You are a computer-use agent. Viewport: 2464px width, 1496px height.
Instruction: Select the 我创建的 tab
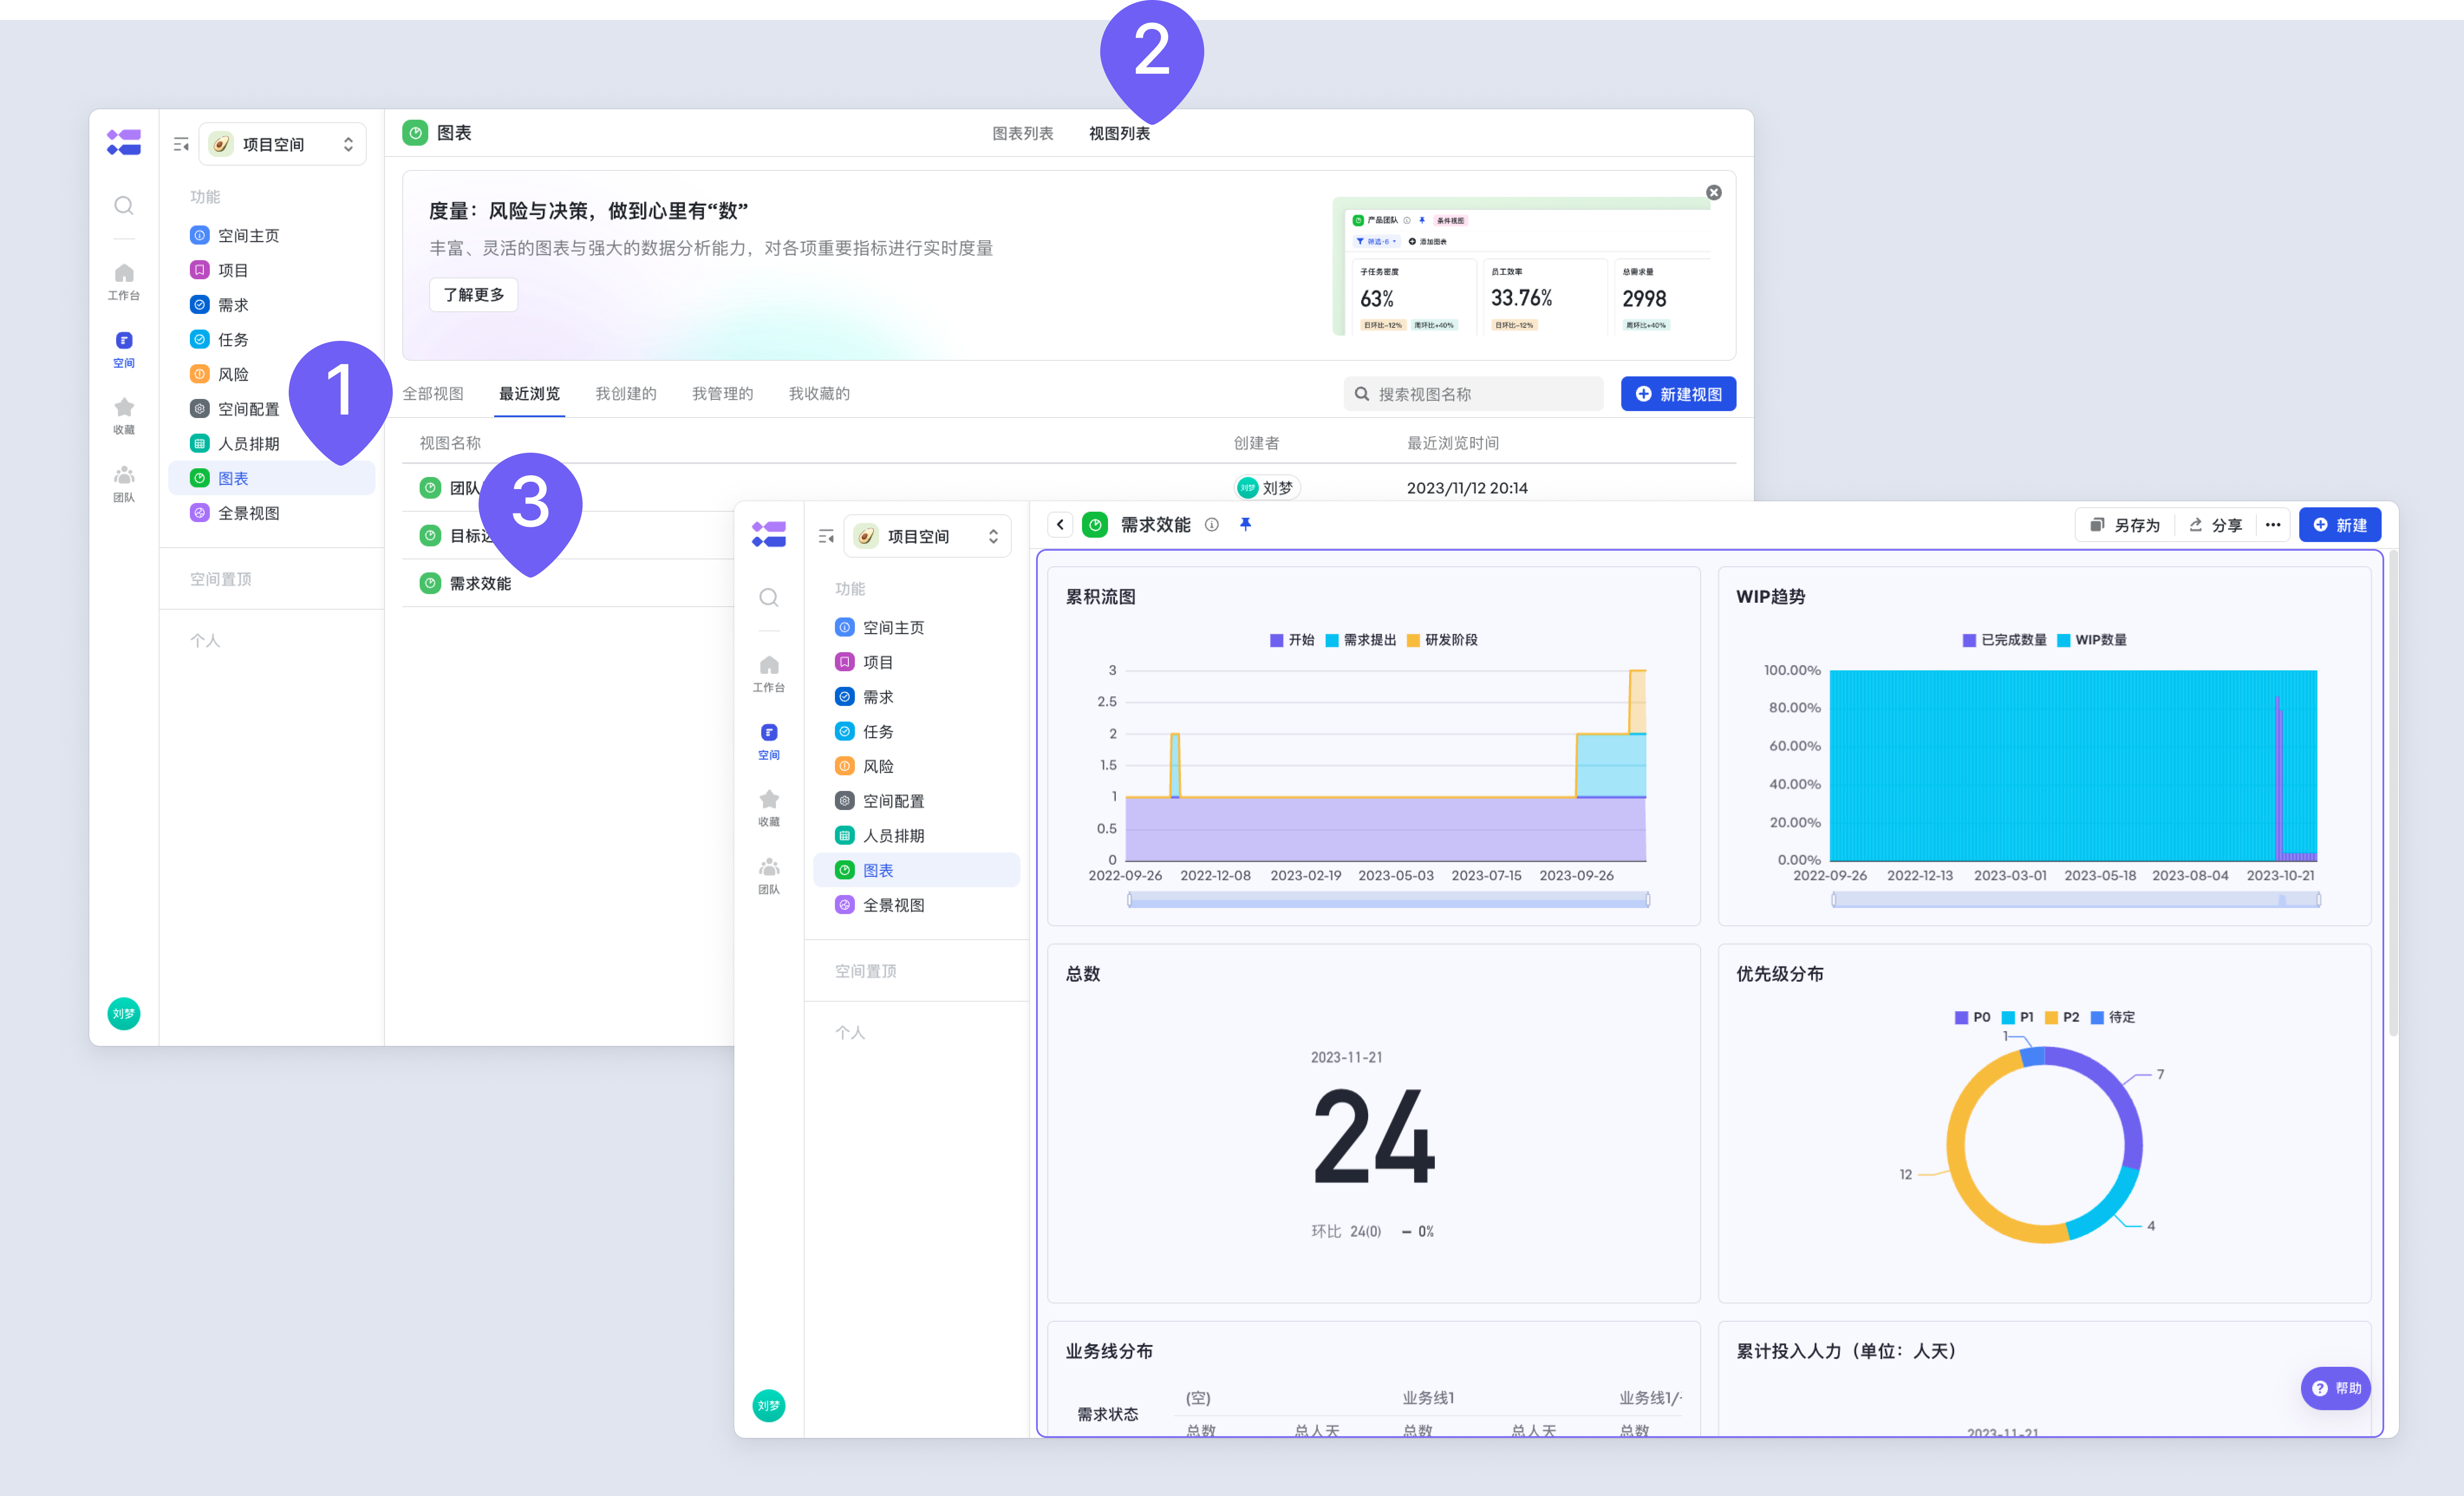coord(626,394)
